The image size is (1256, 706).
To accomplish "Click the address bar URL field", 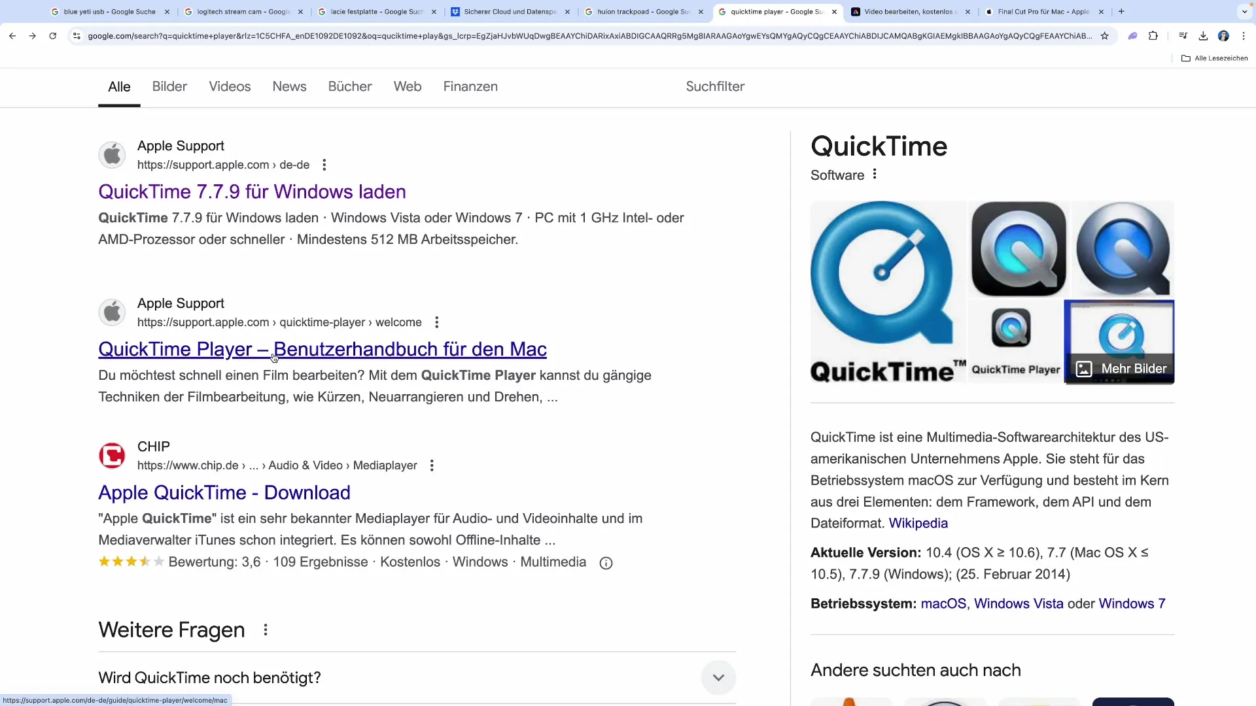I will pyautogui.click(x=589, y=36).
